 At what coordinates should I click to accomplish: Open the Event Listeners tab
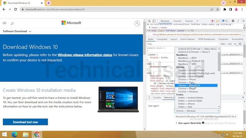[188, 39]
